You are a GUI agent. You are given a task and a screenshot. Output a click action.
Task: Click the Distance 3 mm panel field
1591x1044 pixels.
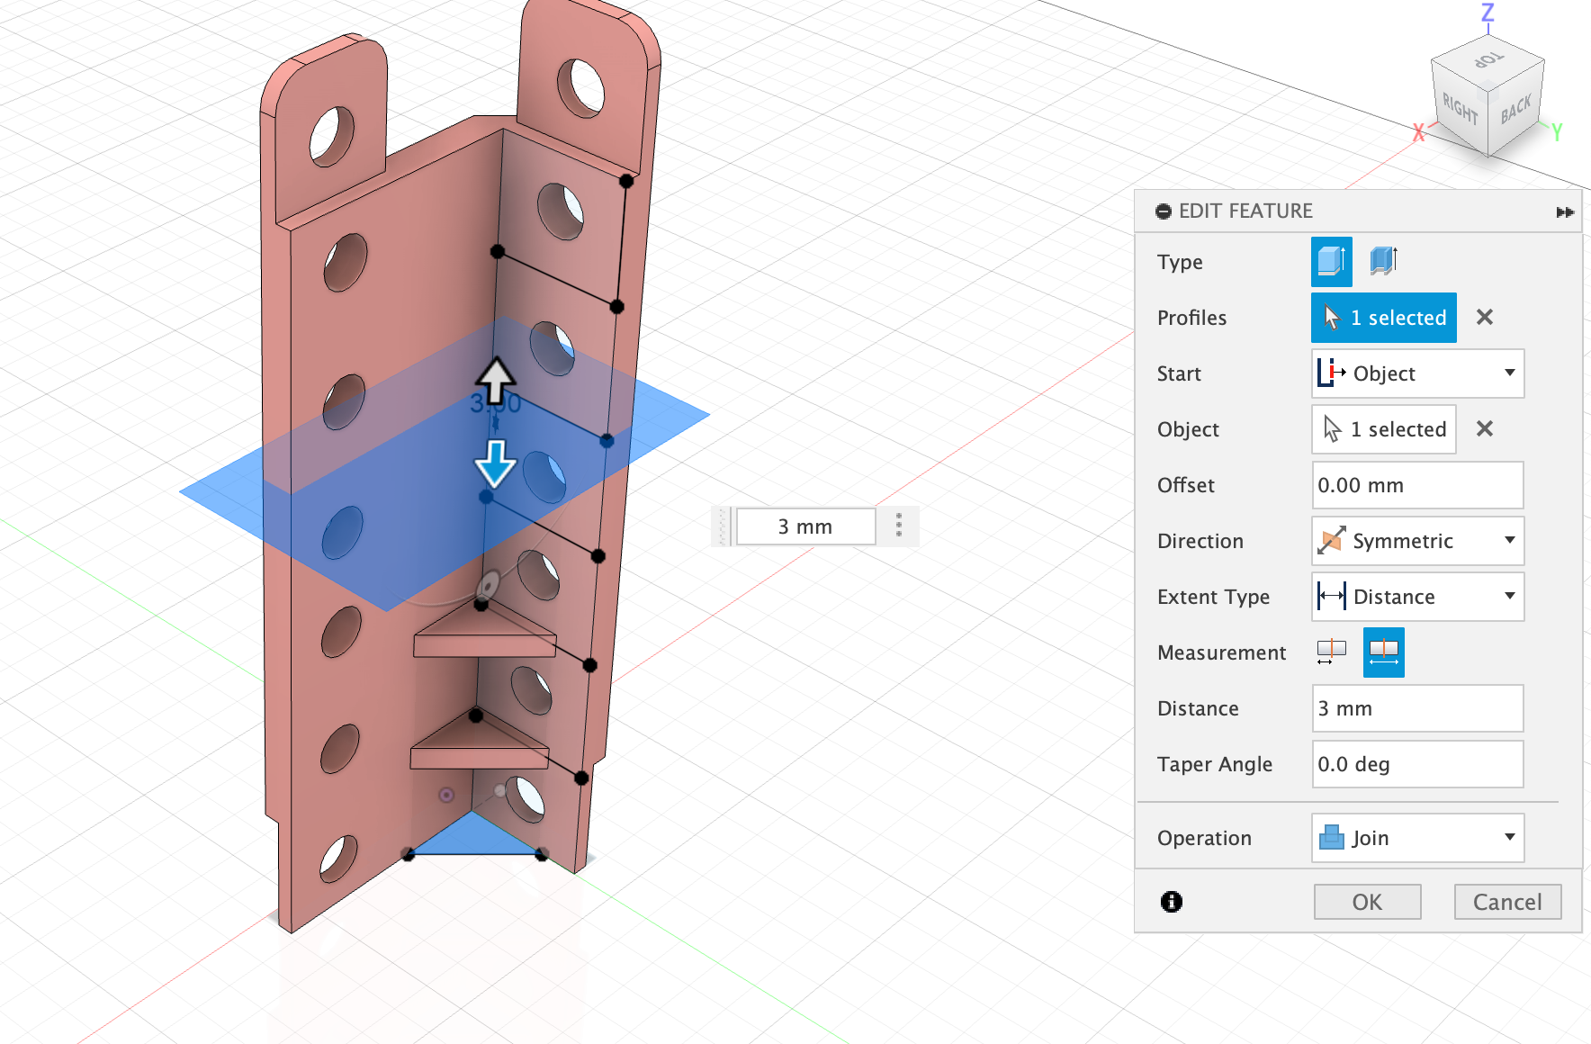1417,708
